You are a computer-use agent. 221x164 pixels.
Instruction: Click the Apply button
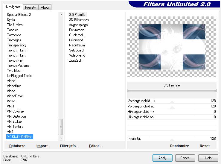coord(162,158)
